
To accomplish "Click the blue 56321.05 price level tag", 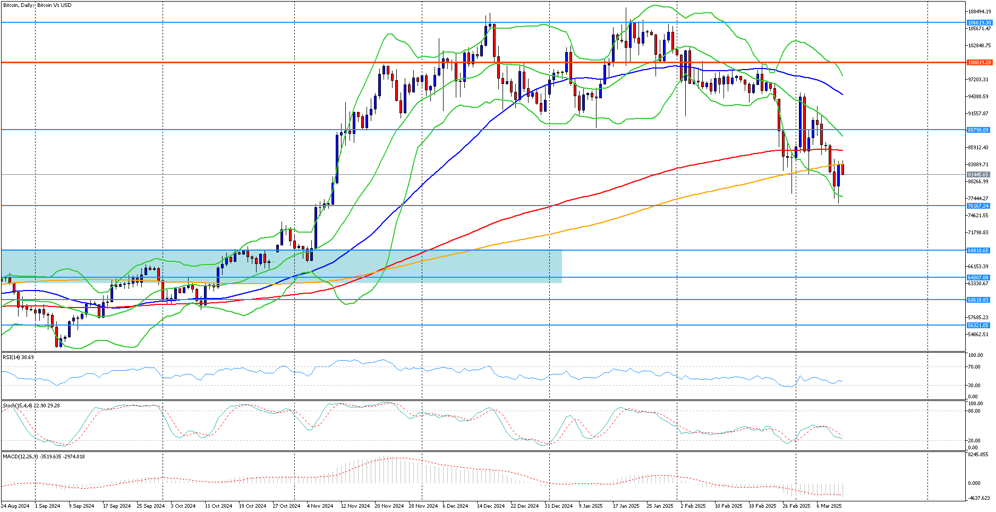I will coord(978,326).
